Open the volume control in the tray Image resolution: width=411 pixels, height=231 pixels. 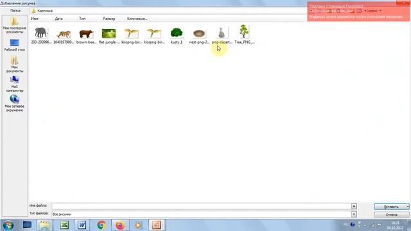(x=380, y=225)
